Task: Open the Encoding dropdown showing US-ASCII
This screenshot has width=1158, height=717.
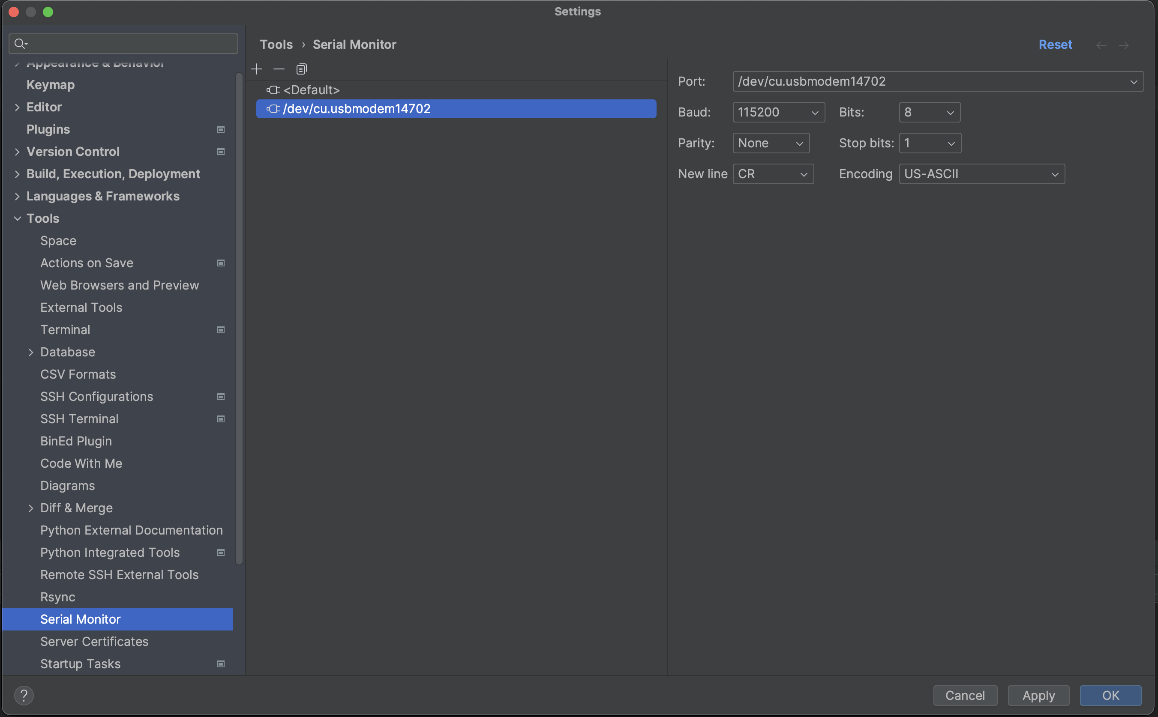Action: click(x=981, y=174)
